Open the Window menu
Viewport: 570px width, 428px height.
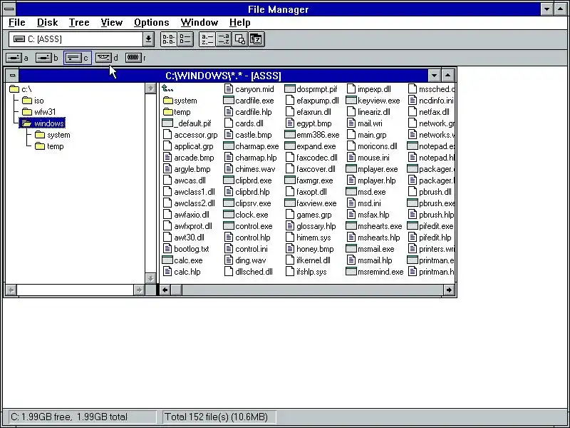199,23
